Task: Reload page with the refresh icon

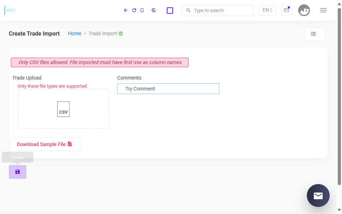Action: (134, 10)
